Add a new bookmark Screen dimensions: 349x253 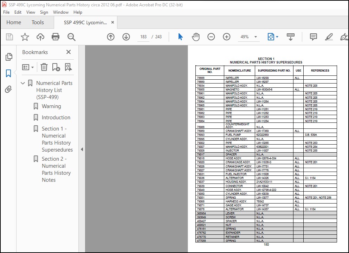coord(56,67)
